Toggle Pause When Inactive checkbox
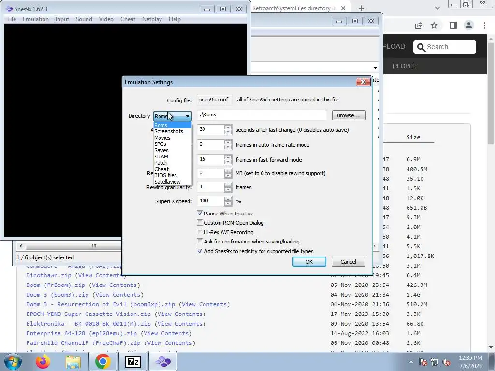This screenshot has width=495, height=371. coord(200,214)
